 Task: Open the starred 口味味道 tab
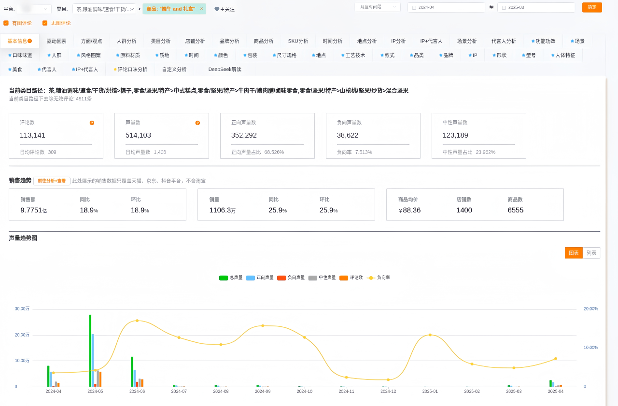(20, 55)
